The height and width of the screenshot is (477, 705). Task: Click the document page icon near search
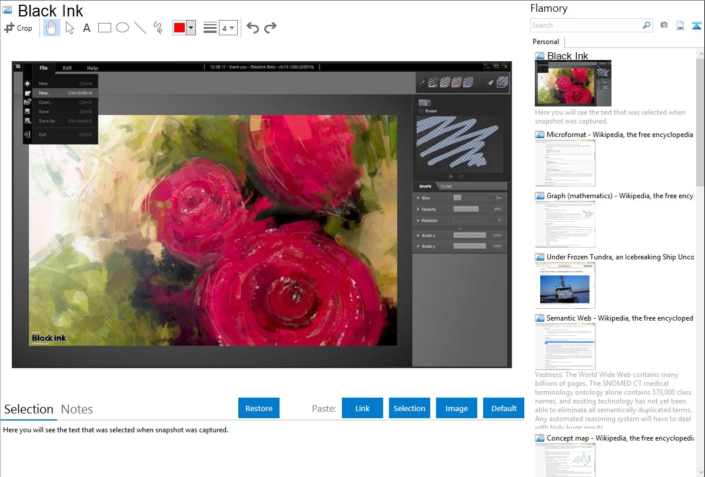680,25
